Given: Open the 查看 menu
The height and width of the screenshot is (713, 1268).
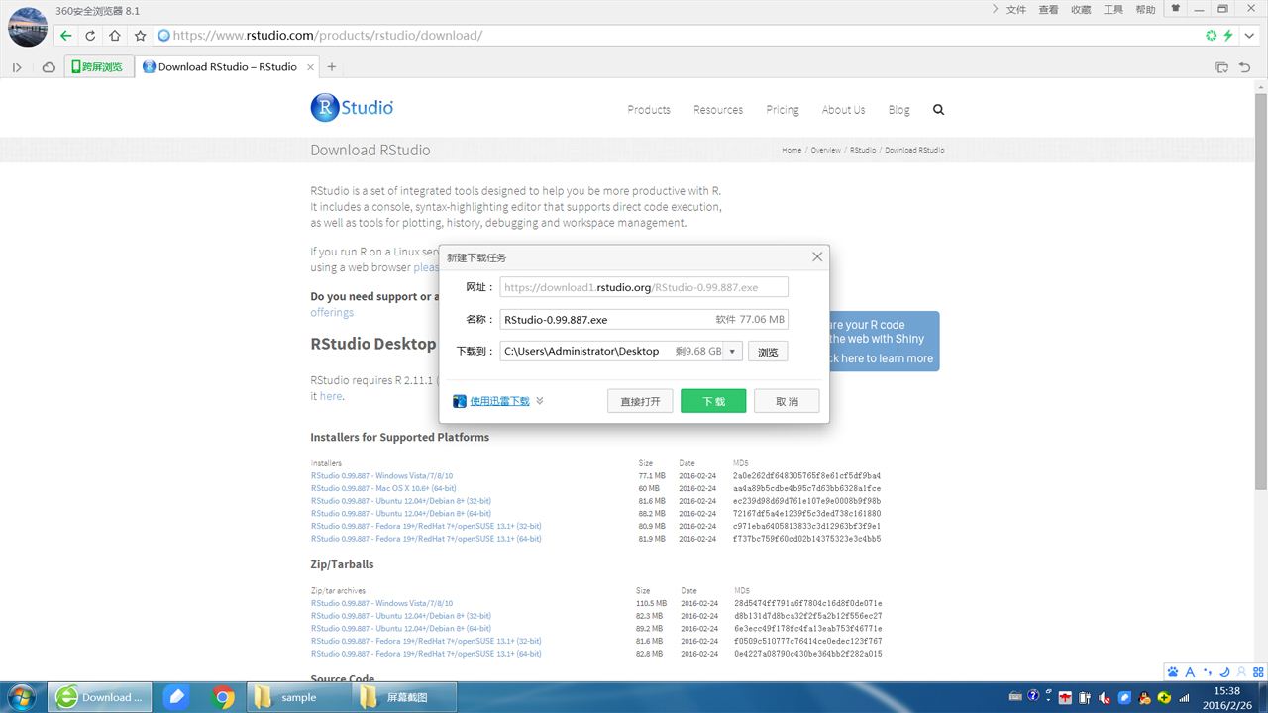Looking at the screenshot, I should pyautogui.click(x=1048, y=10).
